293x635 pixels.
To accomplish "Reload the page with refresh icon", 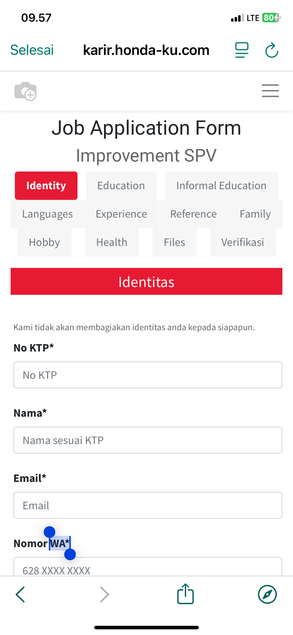I will point(272,50).
